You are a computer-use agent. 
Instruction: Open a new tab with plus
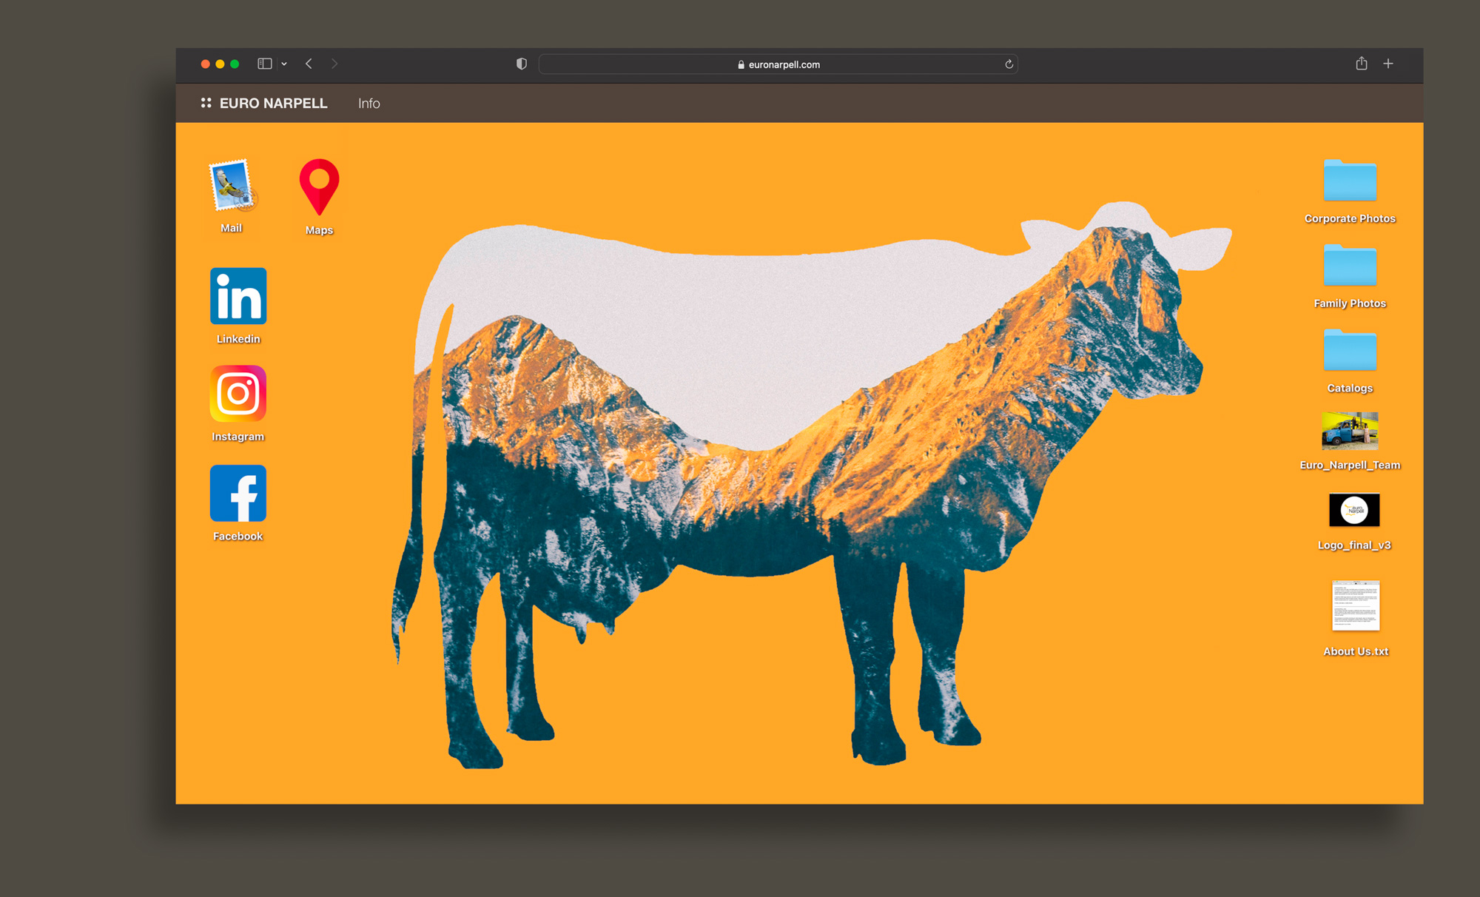click(1388, 64)
